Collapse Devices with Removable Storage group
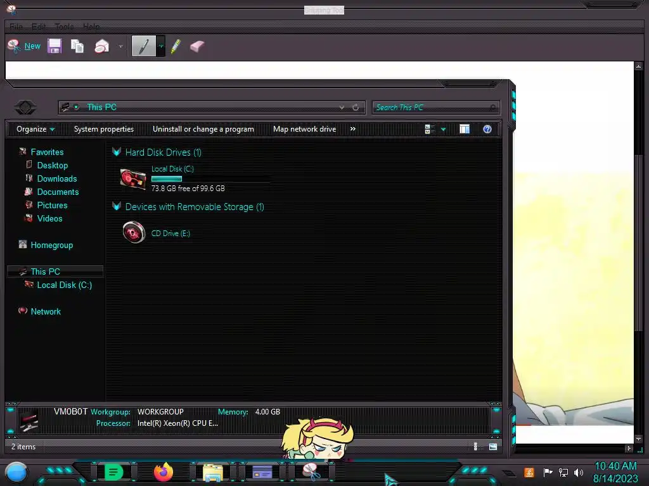The image size is (649, 486). point(117,207)
